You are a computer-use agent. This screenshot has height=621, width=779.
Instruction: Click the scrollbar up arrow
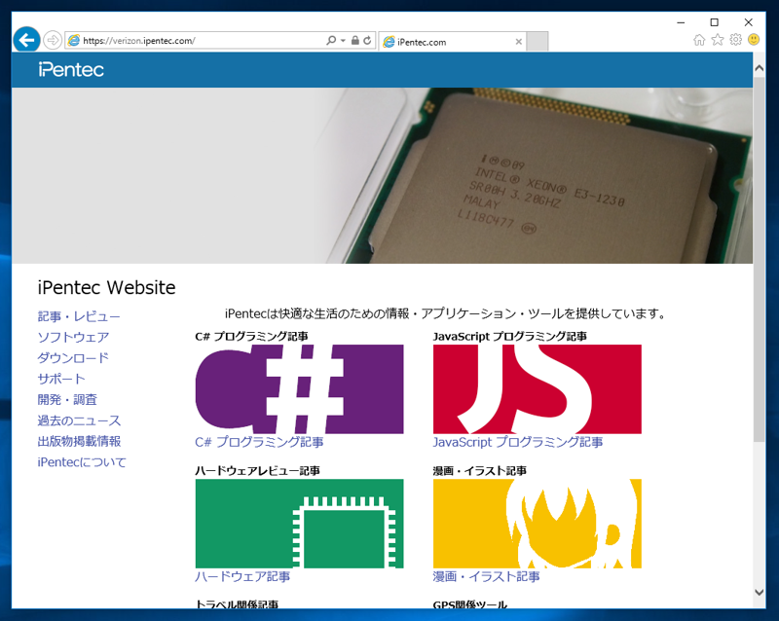coord(760,68)
